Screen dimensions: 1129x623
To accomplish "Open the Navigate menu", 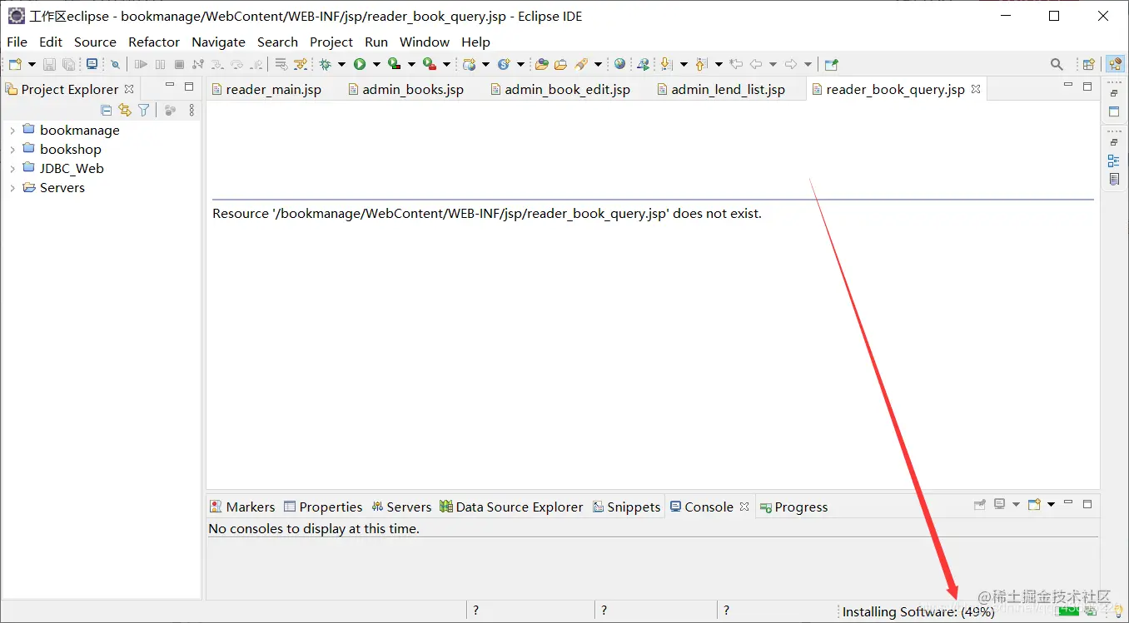I will coord(218,42).
